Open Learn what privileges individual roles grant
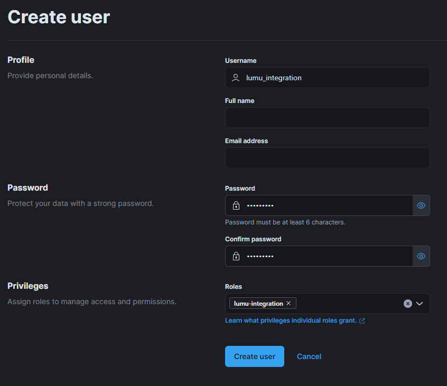The height and width of the screenshot is (386, 447). click(291, 321)
